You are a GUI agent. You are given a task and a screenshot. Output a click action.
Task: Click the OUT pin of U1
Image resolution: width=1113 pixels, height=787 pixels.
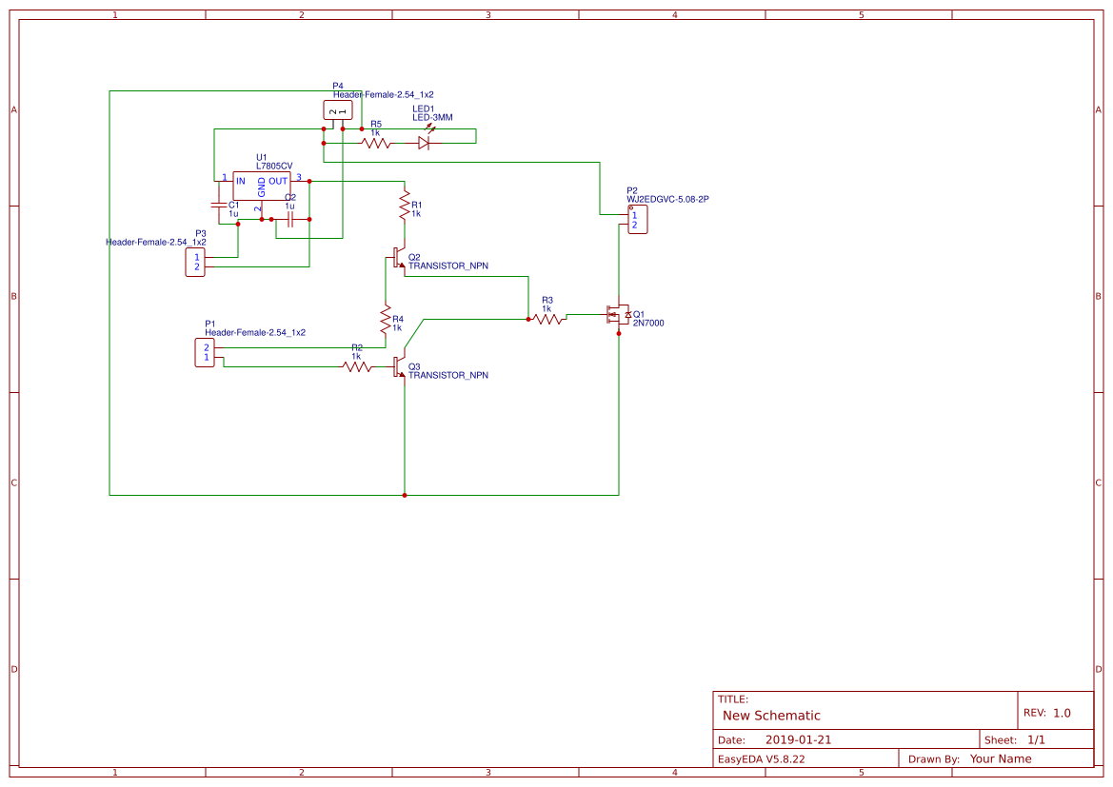click(x=301, y=181)
